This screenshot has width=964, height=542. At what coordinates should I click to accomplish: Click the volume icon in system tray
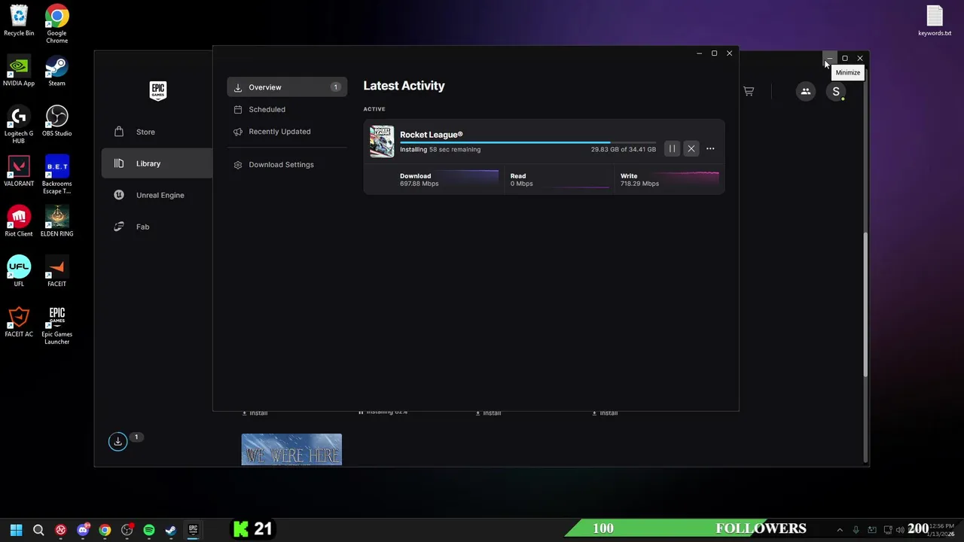900,530
